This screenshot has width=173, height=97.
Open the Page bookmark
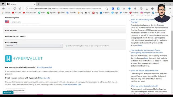[x=115, y=13]
